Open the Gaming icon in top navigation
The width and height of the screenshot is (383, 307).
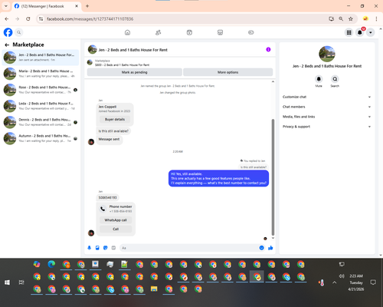click(251, 32)
